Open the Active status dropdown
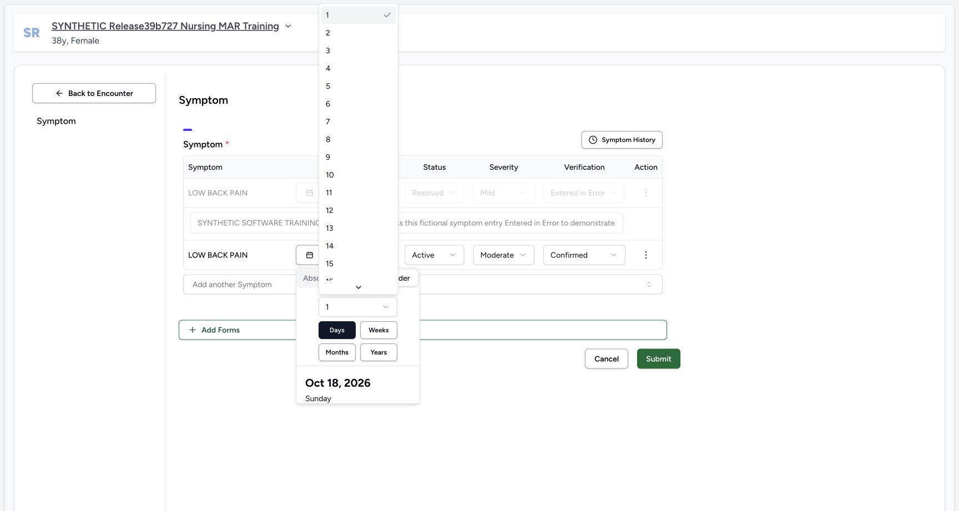Image resolution: width=959 pixels, height=511 pixels. (434, 255)
